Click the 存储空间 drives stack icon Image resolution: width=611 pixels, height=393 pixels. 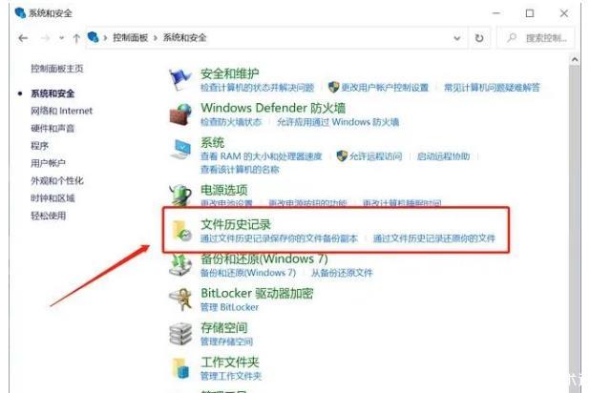click(x=180, y=334)
